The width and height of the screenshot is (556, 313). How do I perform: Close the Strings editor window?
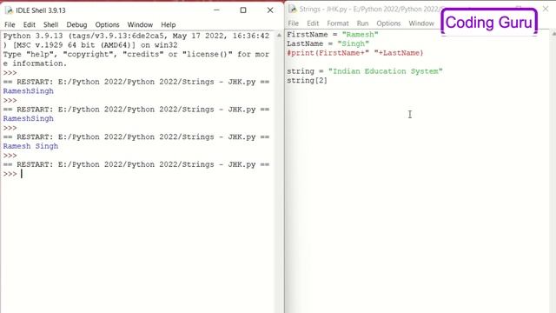(546, 9)
